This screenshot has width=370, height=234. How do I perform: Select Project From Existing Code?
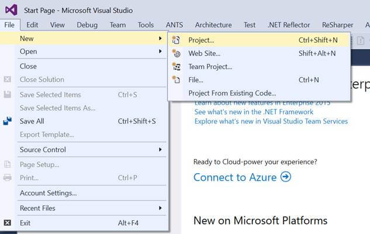coord(232,93)
